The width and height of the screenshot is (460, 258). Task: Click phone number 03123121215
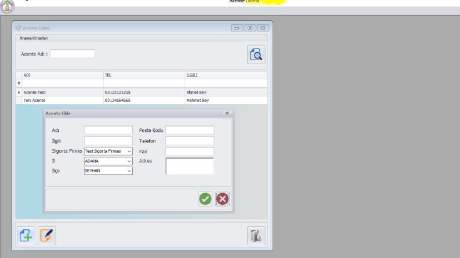[118, 93]
